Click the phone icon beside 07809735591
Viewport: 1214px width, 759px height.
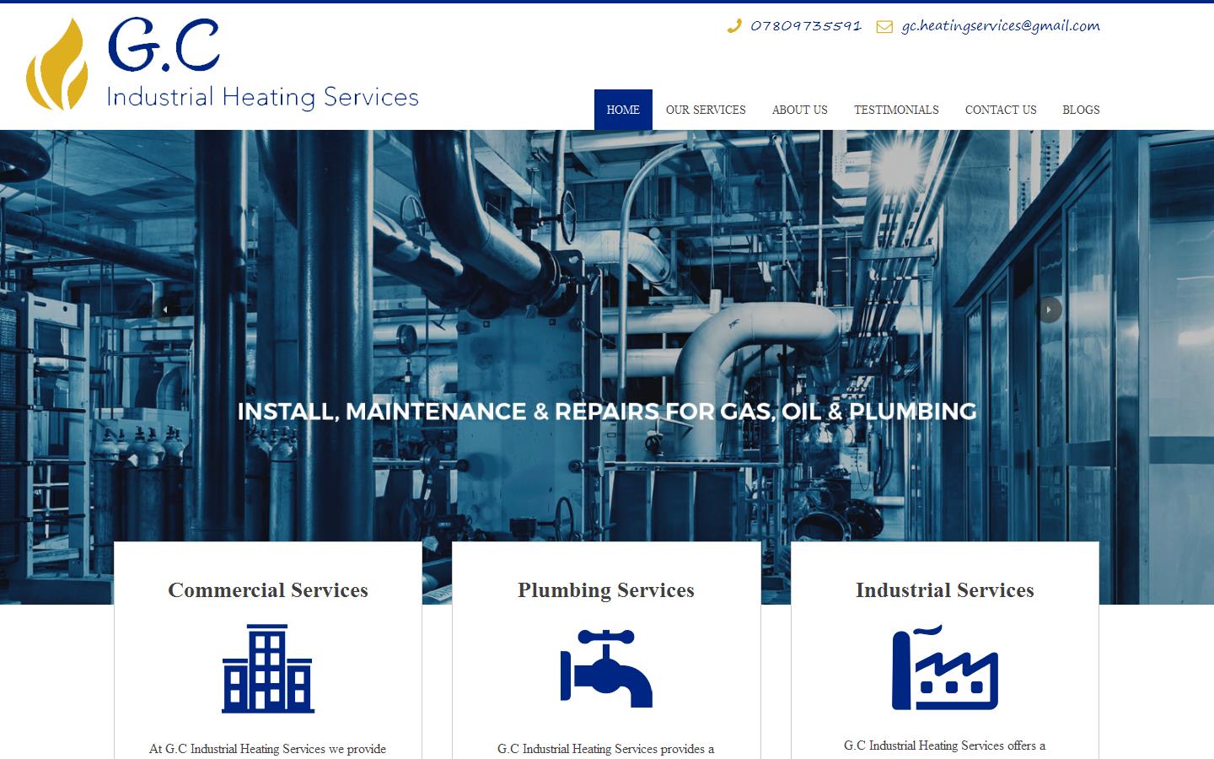733,26
